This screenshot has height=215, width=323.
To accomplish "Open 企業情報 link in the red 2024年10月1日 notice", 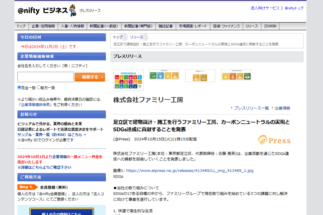I will pos(60,157).
